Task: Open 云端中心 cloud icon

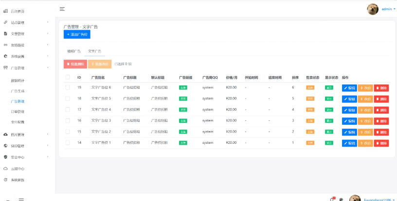Action: (5, 168)
